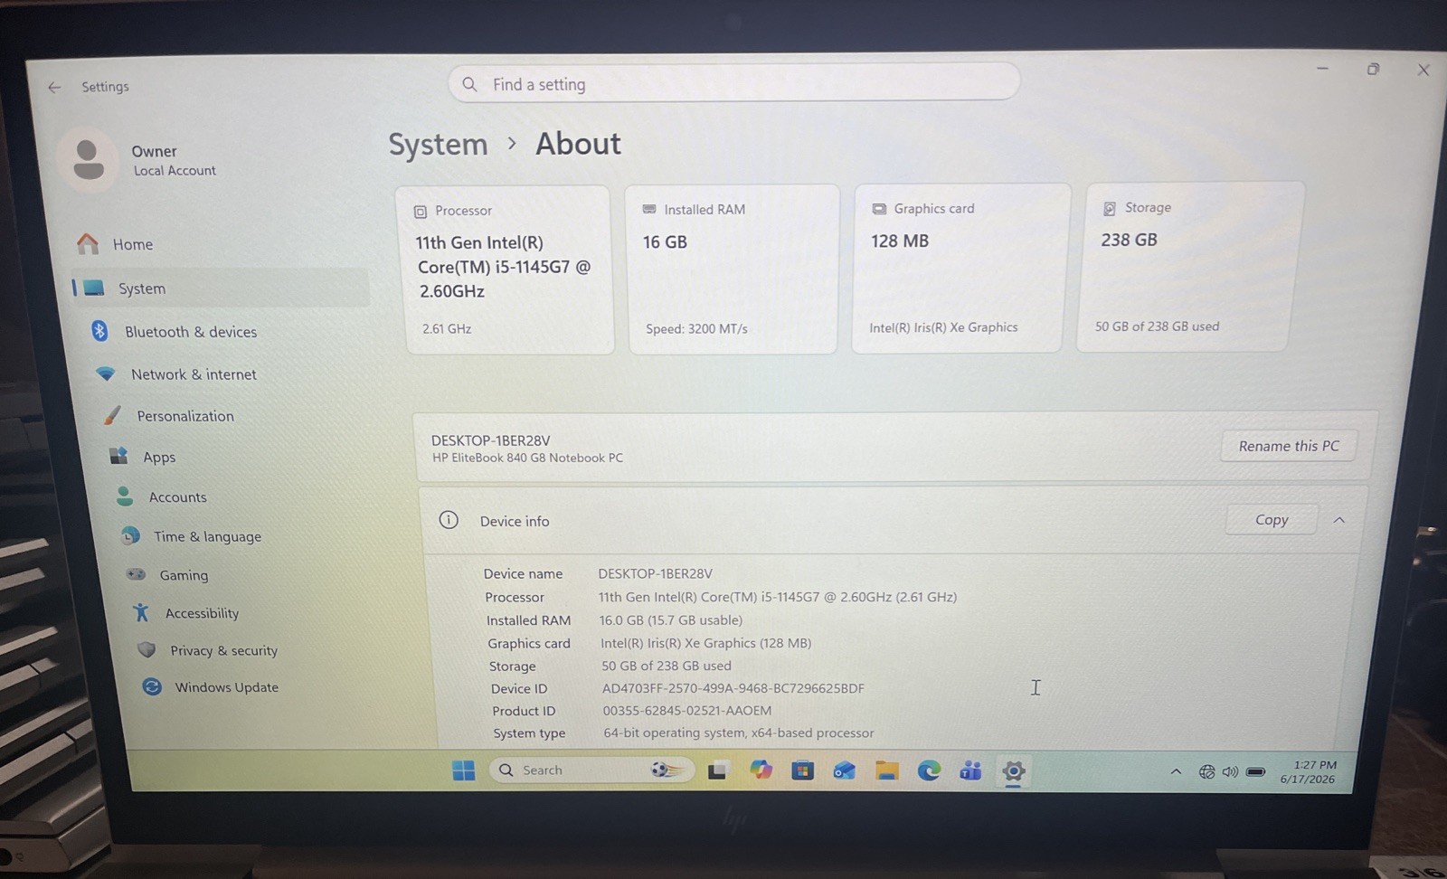Click the volume speaker tray icon
Image resolution: width=1447 pixels, height=879 pixels.
(x=1230, y=772)
